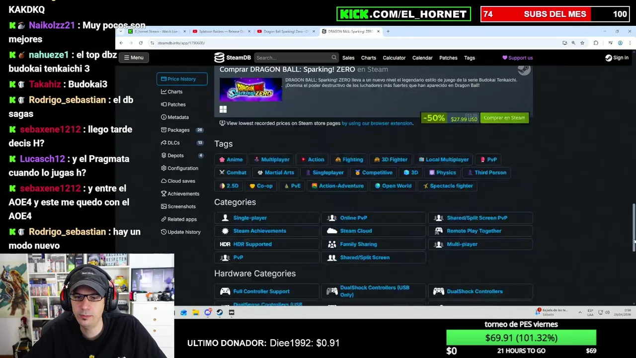The width and height of the screenshot is (636, 358).
Task: Open the Competitive tag
Action: [374, 173]
